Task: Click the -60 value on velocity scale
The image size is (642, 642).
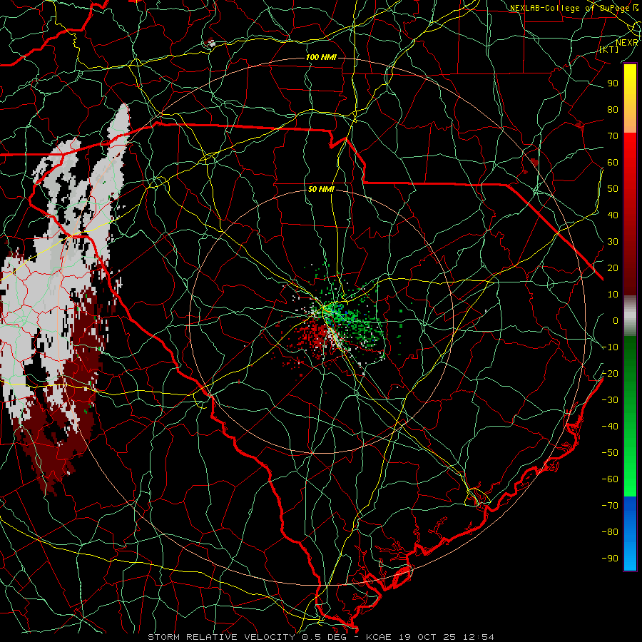Action: pyautogui.click(x=611, y=479)
